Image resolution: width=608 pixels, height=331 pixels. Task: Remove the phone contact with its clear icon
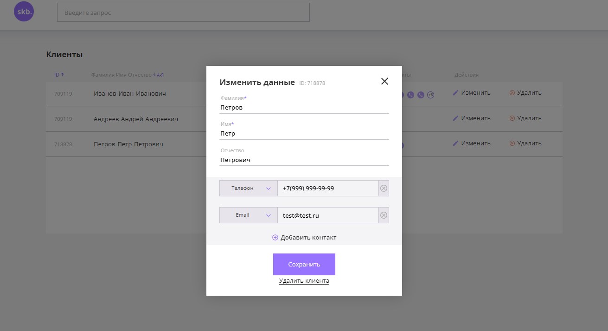(x=384, y=188)
